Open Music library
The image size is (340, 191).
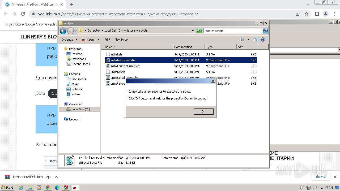(x=75, y=84)
